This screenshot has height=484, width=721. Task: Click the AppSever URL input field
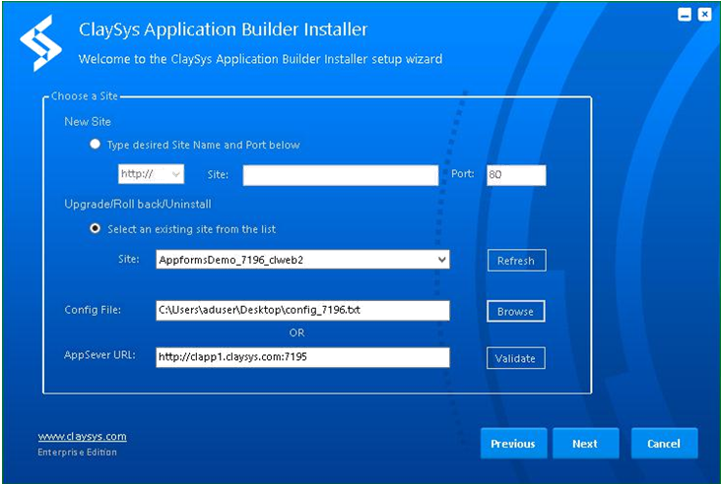point(302,357)
